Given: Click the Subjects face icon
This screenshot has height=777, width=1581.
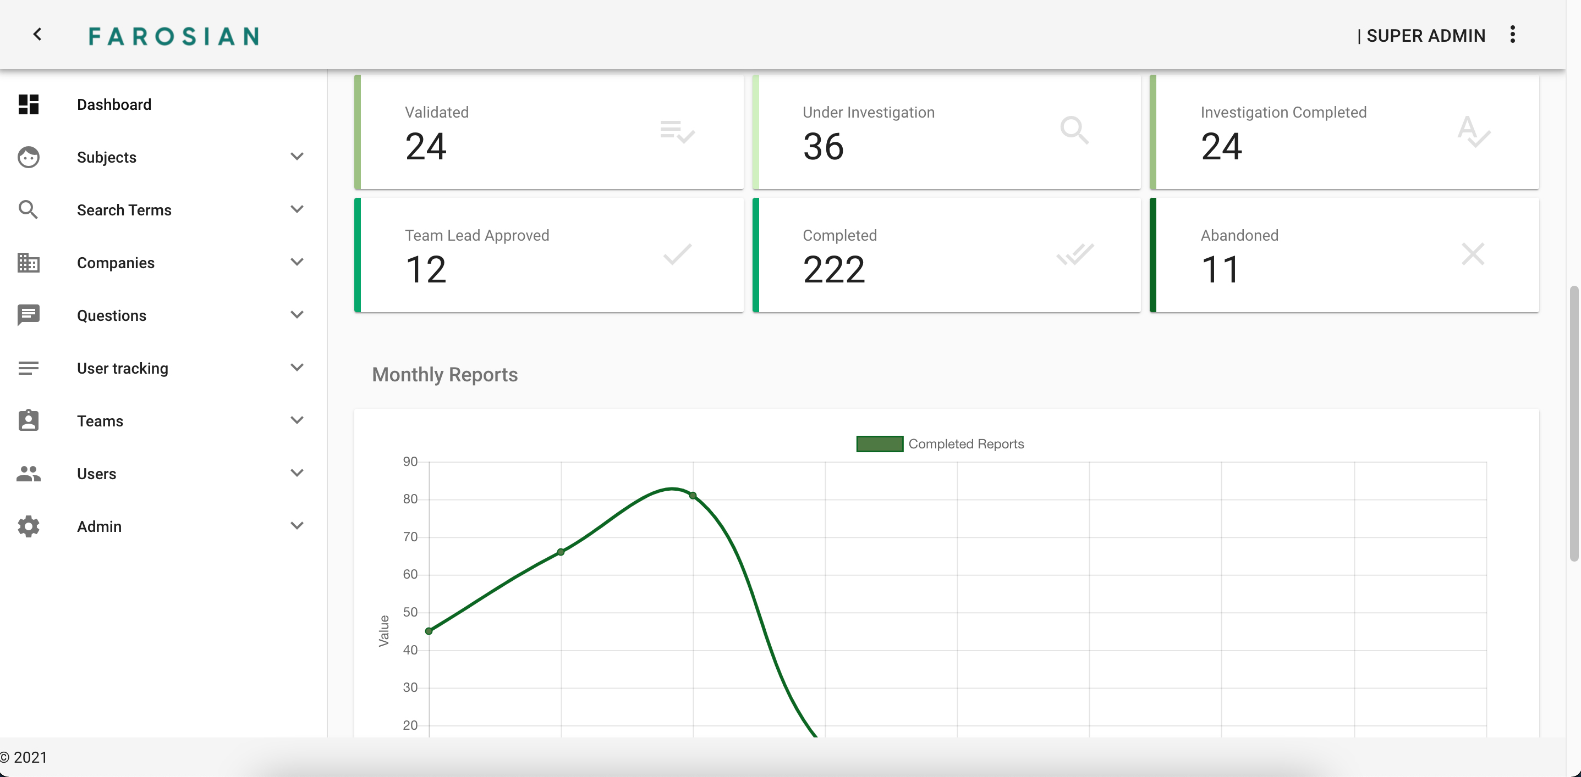Looking at the screenshot, I should coord(28,157).
